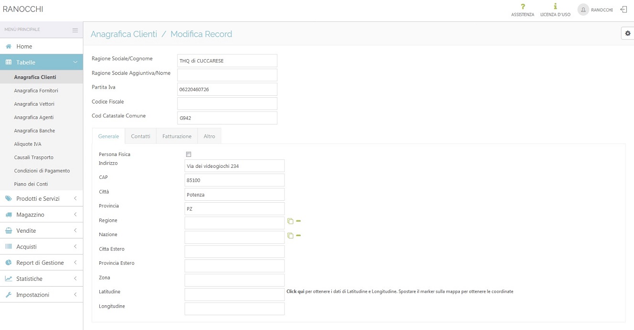
Task: Open the Licenza d'uso info icon
Action: click(x=555, y=7)
